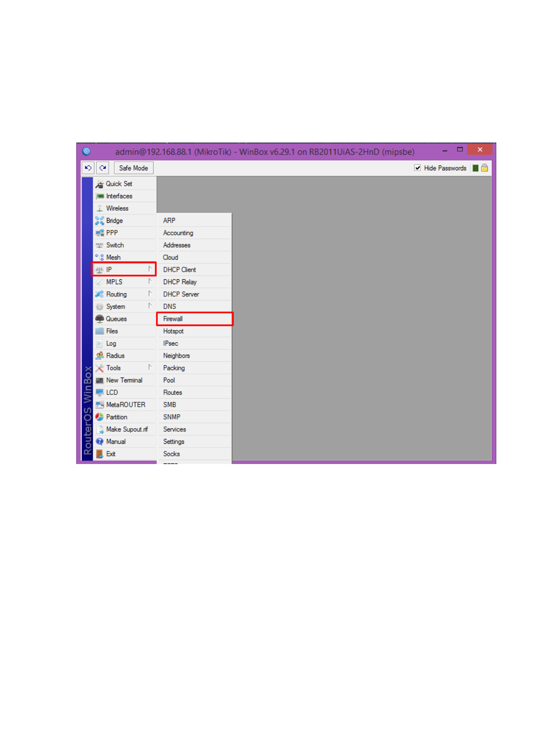Image resolution: width=534 pixels, height=755 pixels.
Task: Click the Bridge icon
Action: pos(100,221)
